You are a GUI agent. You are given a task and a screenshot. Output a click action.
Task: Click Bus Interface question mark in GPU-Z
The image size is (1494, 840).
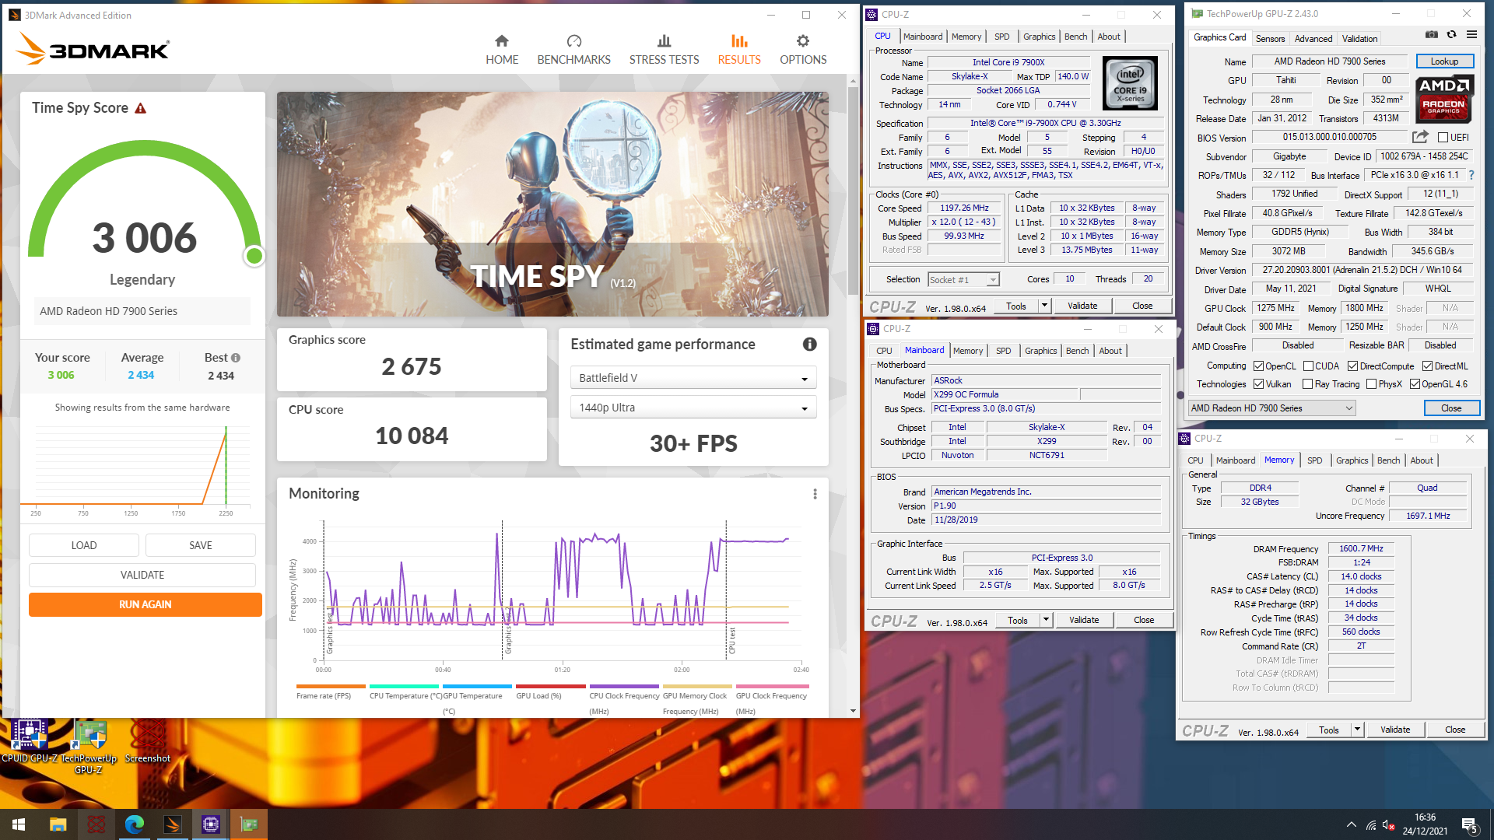pyautogui.click(x=1471, y=175)
